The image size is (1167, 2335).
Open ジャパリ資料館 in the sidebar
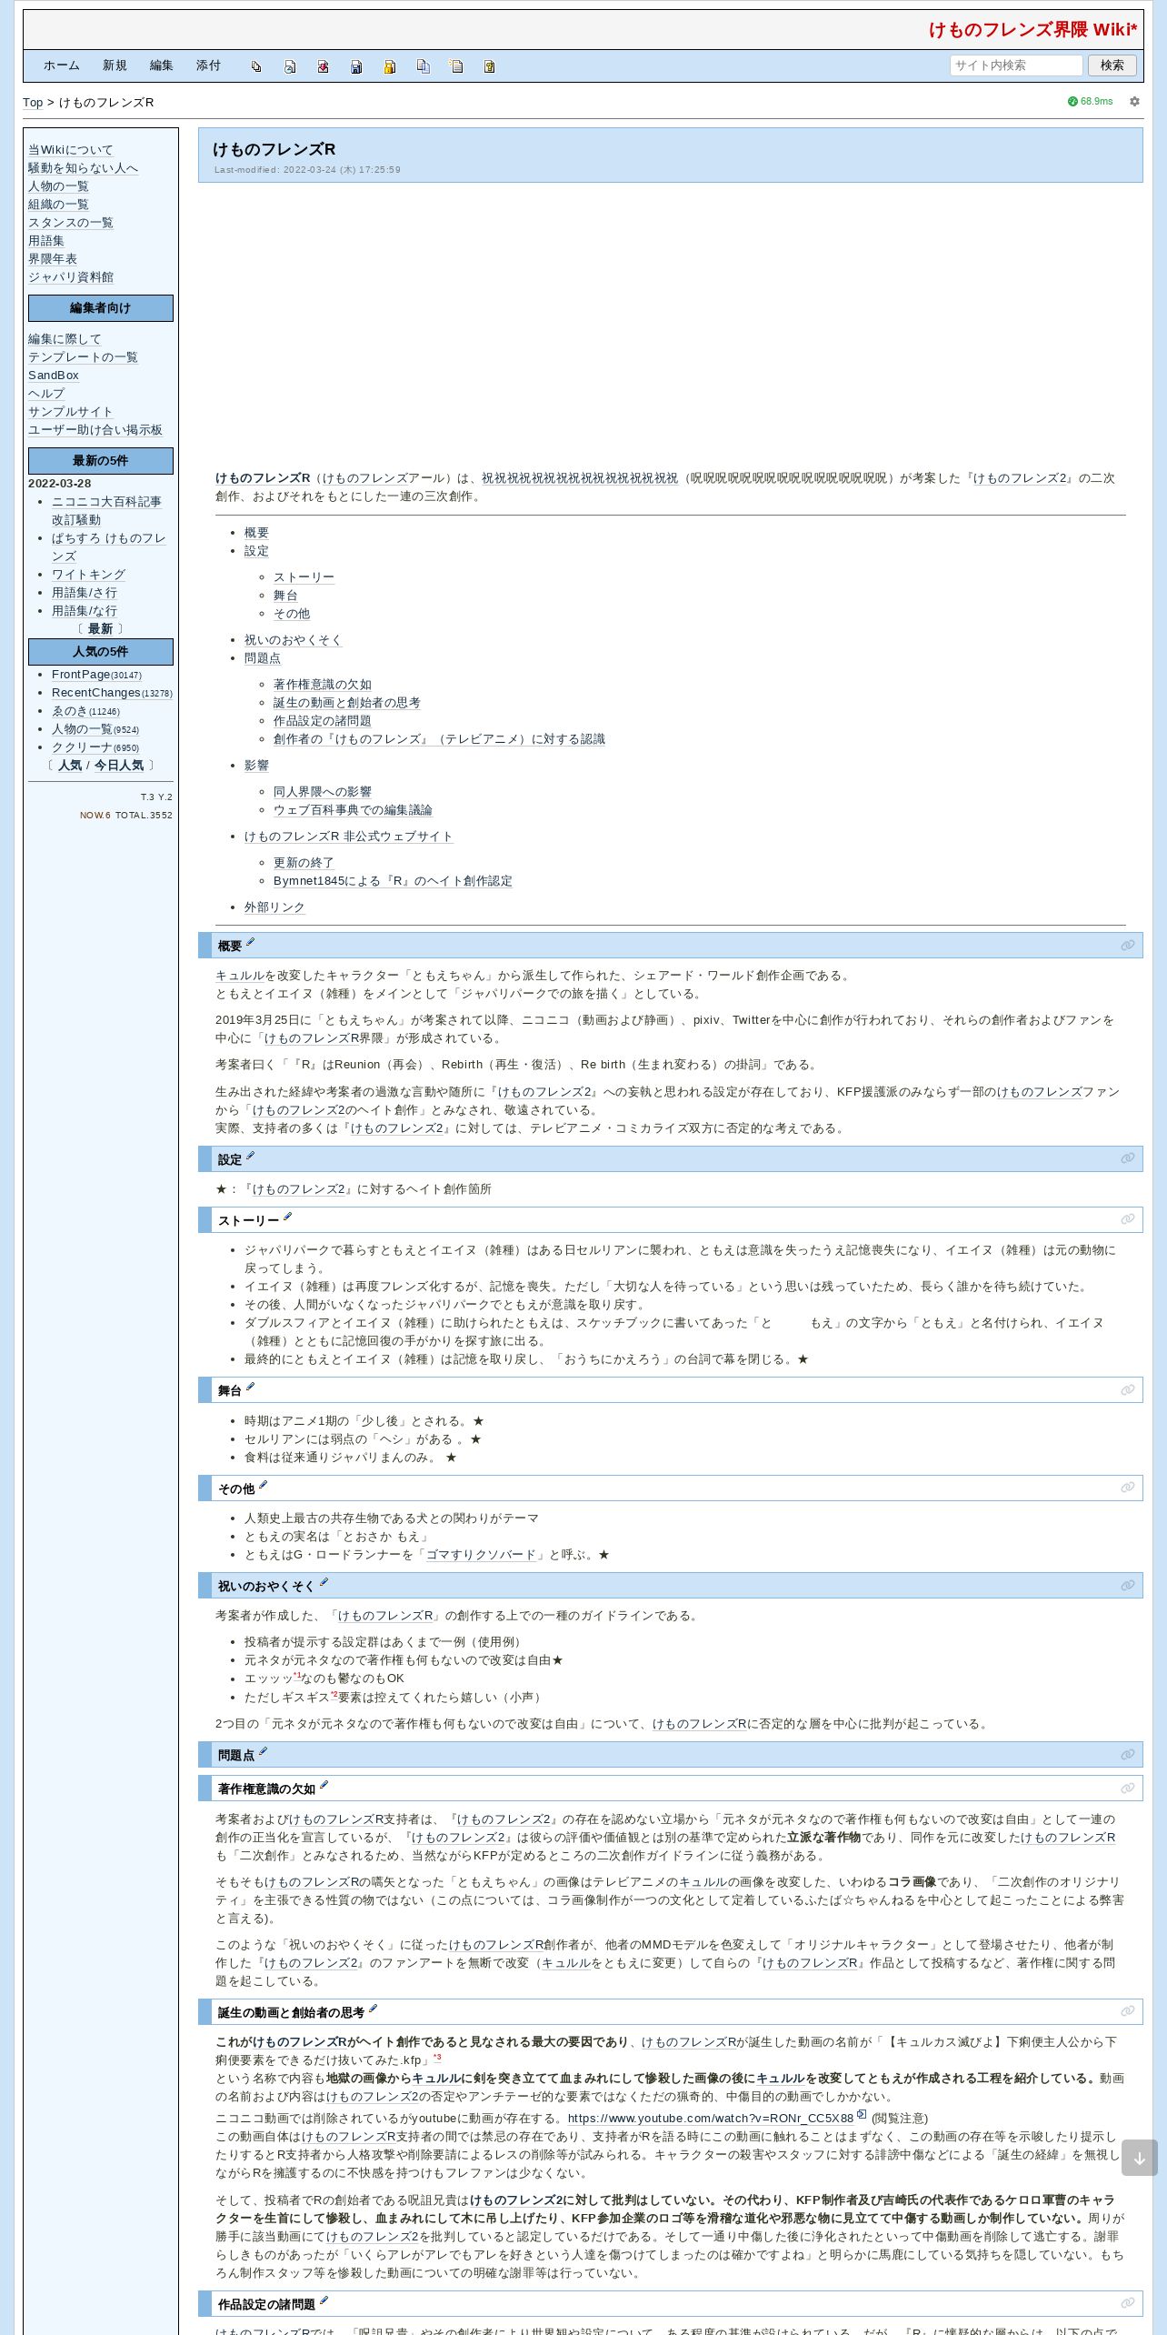pos(71,277)
